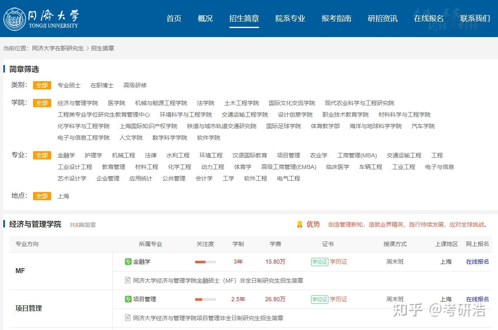This screenshot has height=330, width=498.
Task: Select the 软件学院 college filter
Action: 208,138
